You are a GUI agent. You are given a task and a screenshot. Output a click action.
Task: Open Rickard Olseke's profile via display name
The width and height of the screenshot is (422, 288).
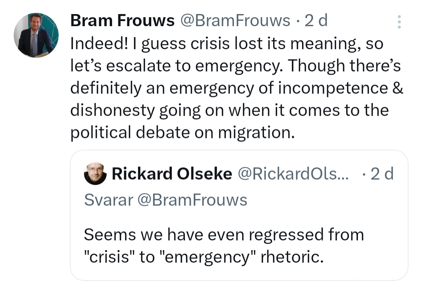pos(172,174)
